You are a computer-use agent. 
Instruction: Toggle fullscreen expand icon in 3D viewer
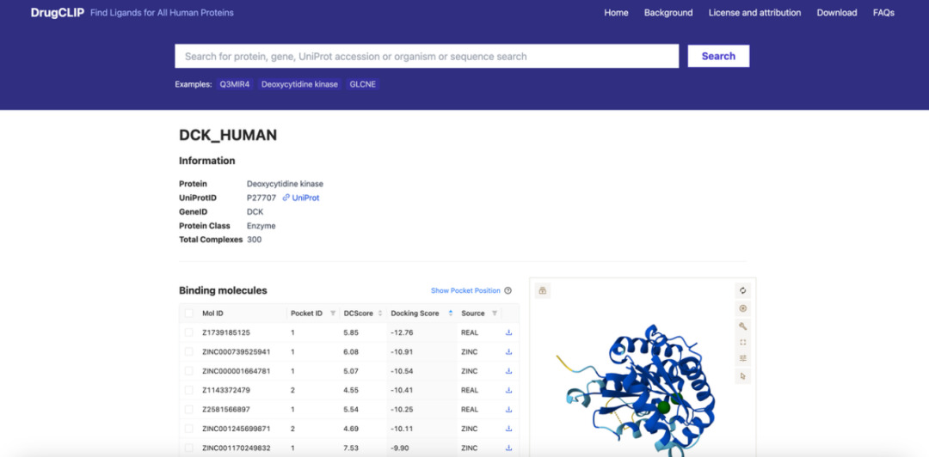[x=743, y=342]
